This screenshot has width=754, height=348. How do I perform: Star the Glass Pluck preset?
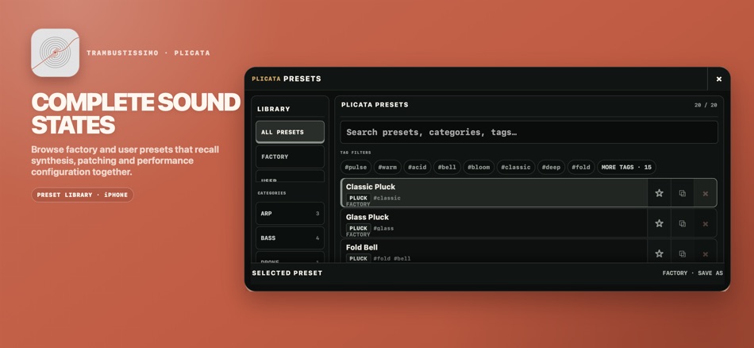(x=659, y=223)
